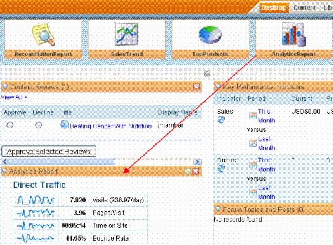Click the 7,820 visits value
333x245 pixels.
[x=78, y=200]
